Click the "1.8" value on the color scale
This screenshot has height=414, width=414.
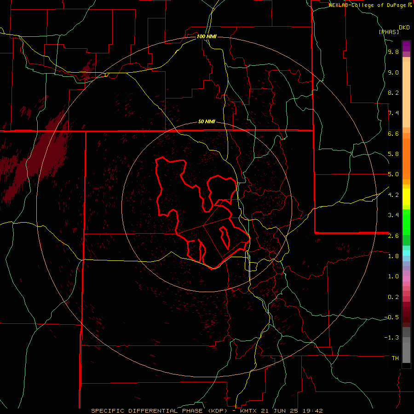tap(393, 256)
